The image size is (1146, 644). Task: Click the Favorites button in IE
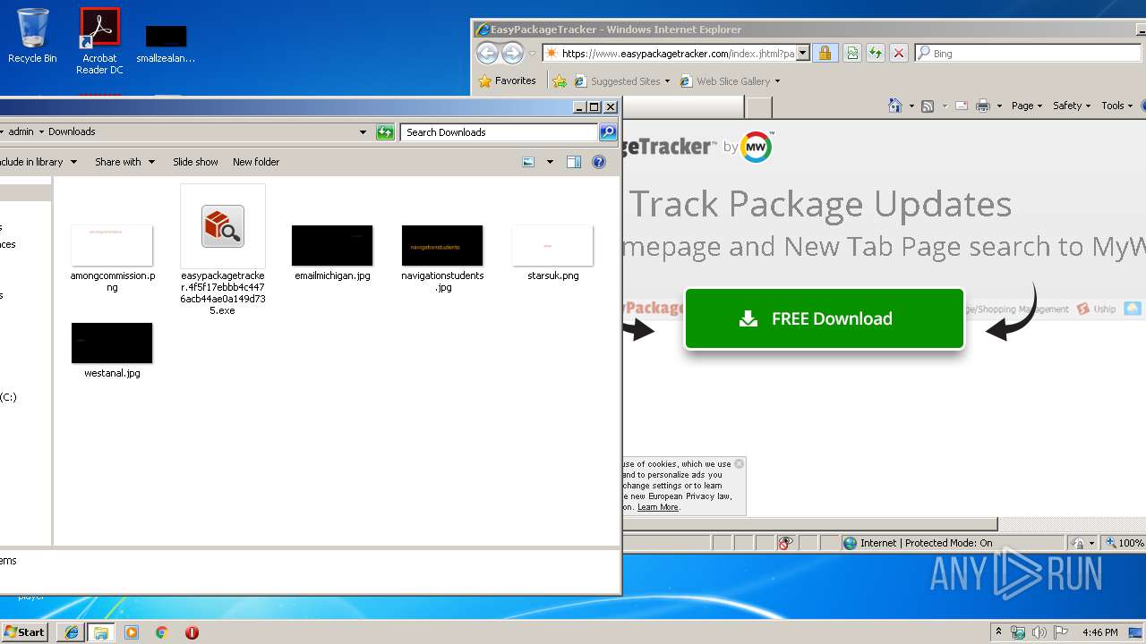508,80
